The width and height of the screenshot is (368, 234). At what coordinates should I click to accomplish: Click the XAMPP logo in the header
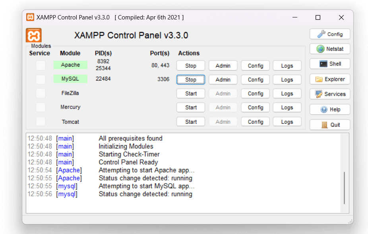point(34,35)
